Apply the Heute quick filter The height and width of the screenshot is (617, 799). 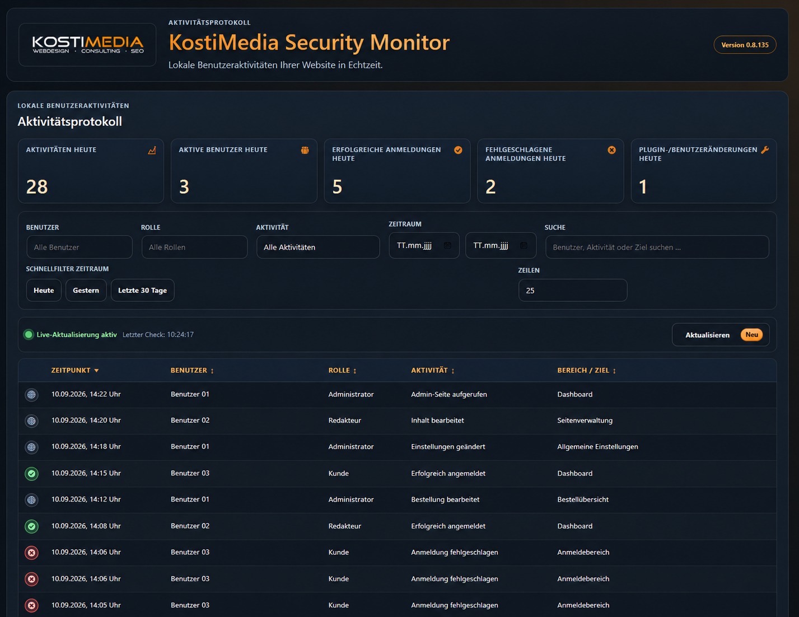[x=44, y=291]
